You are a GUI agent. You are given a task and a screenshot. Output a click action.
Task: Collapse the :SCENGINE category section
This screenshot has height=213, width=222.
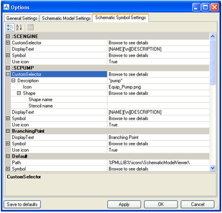(x=8, y=37)
